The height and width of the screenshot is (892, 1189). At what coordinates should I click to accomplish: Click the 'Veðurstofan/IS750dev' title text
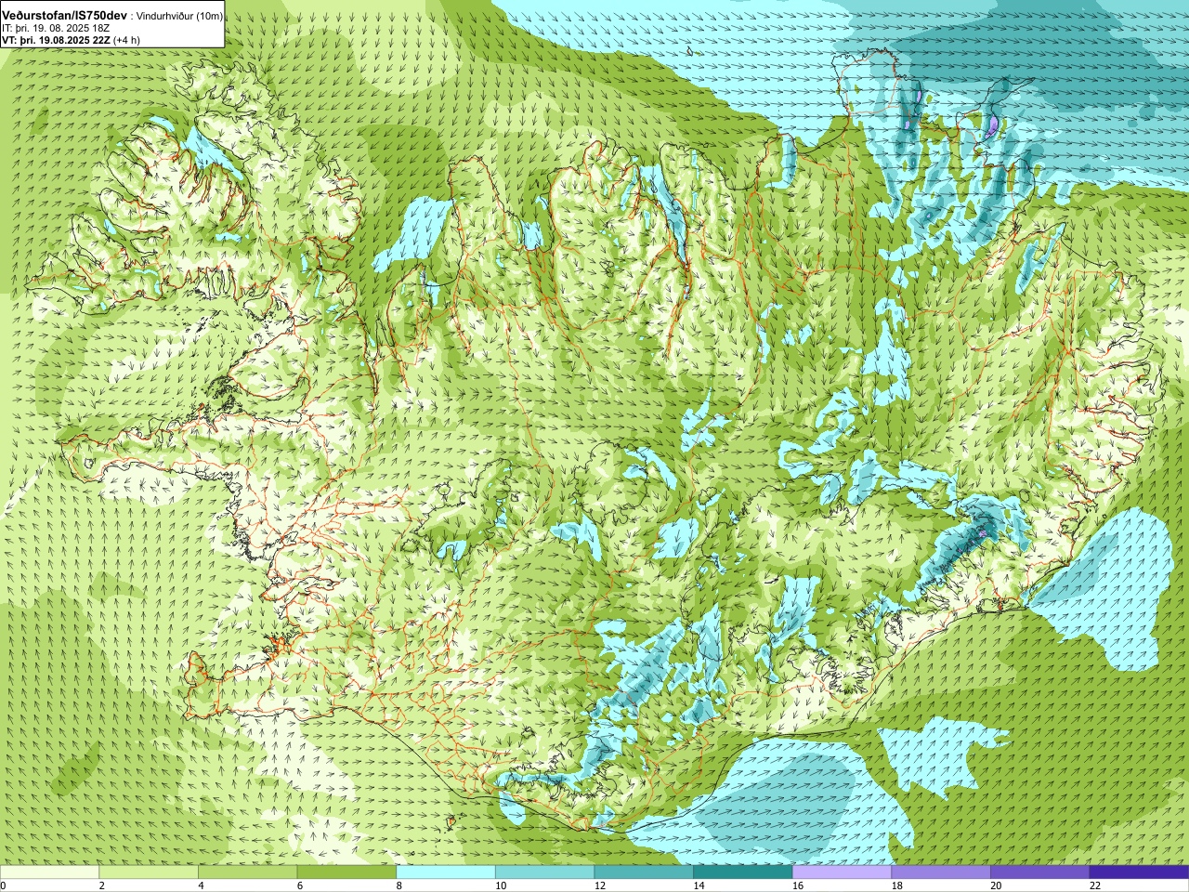click(x=64, y=16)
